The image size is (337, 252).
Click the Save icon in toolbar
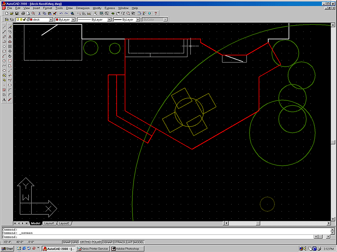tap(18, 13)
